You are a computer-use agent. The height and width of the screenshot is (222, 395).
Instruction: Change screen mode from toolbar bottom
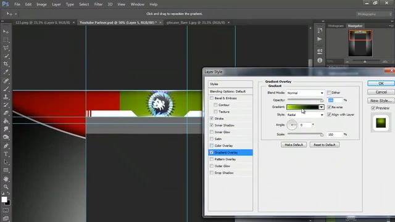(6, 218)
